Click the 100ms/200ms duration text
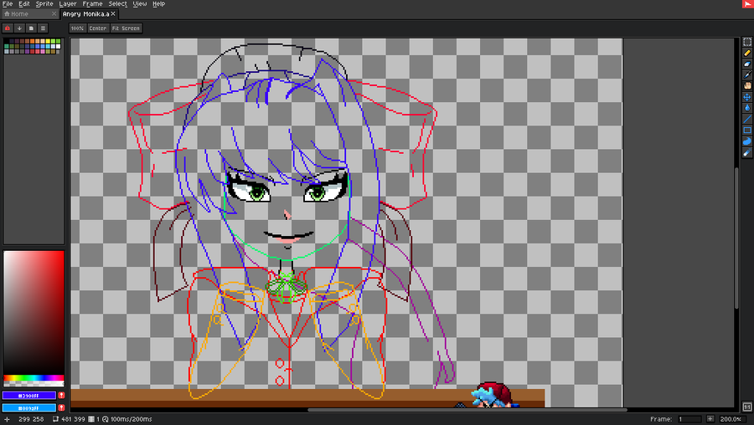The width and height of the screenshot is (754, 425). pyautogui.click(x=132, y=419)
